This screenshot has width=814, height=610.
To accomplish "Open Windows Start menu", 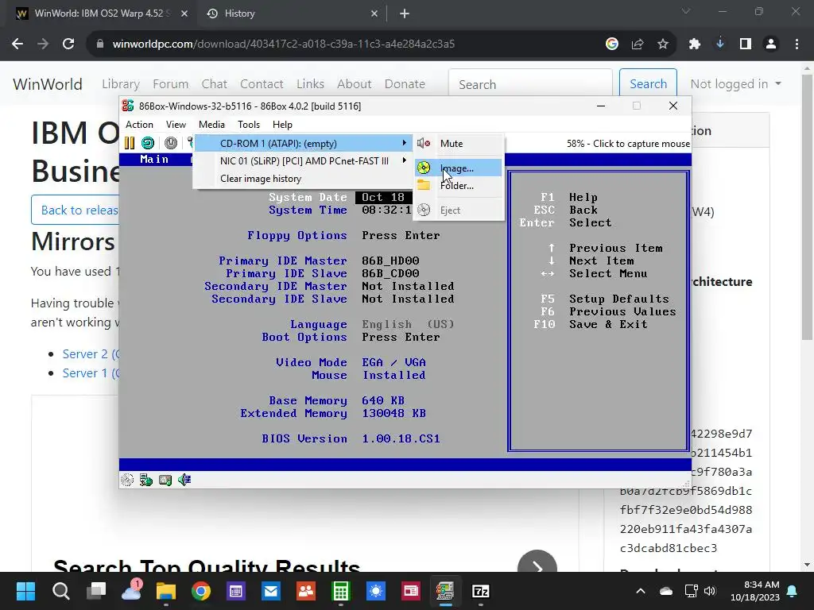I will (25, 591).
